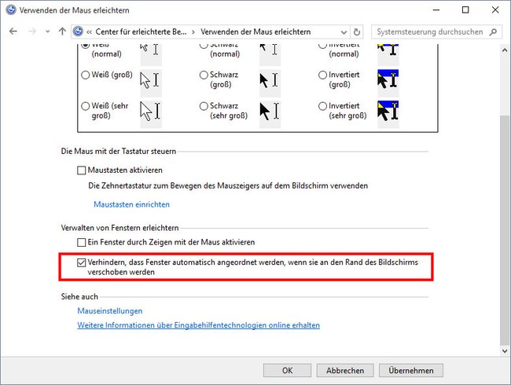This screenshot has height=385, width=511.
Task: Click the double chevron in address bar
Action: pyautogui.click(x=89, y=32)
